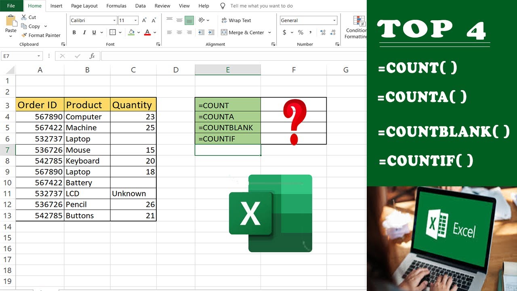Click the Insert Function fx icon
The width and height of the screenshot is (517, 291).
pos(92,56)
